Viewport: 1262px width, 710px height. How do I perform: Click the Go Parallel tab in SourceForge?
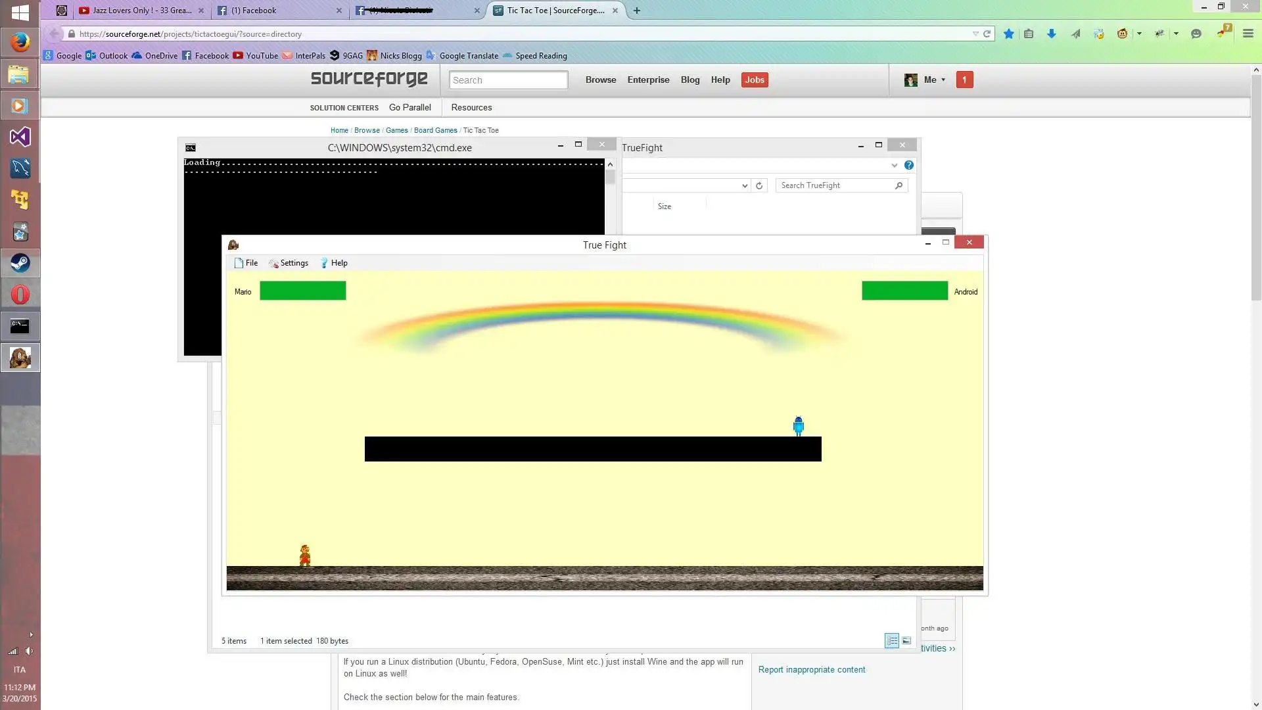pyautogui.click(x=410, y=106)
